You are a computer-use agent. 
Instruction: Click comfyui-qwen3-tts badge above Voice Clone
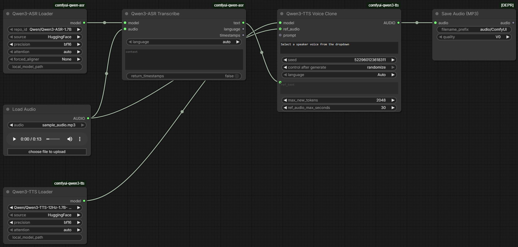click(x=384, y=5)
